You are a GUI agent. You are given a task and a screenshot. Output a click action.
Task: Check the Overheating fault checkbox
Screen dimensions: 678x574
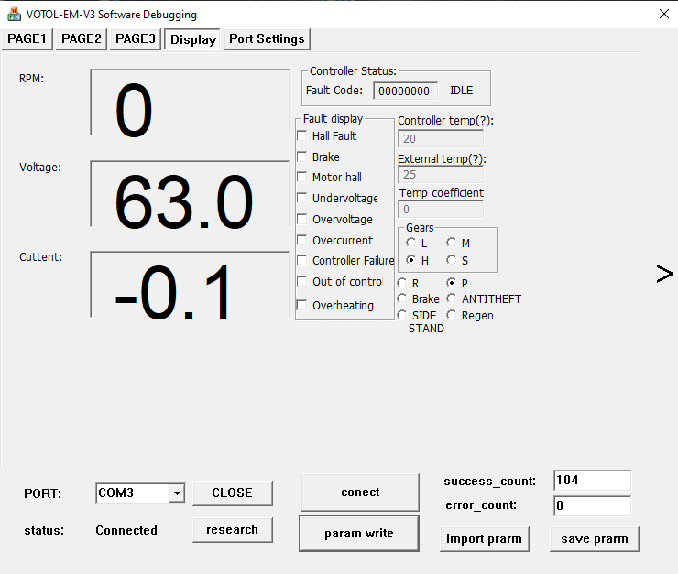click(x=302, y=305)
